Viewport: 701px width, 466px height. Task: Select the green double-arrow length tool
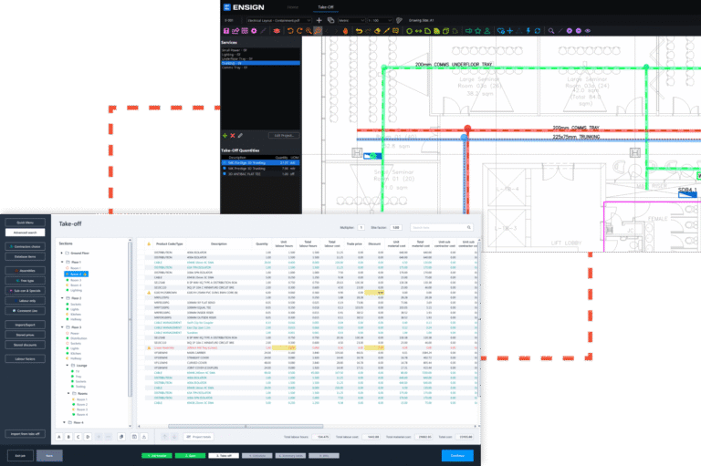(x=418, y=31)
